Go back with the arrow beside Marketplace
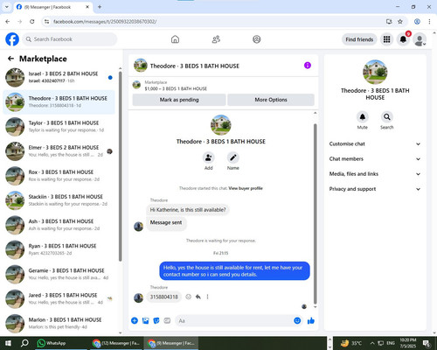Viewport: 437px width, 350px height. 11,59
